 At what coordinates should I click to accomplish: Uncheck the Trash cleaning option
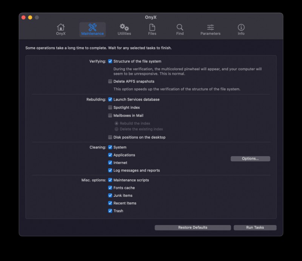tap(110, 211)
